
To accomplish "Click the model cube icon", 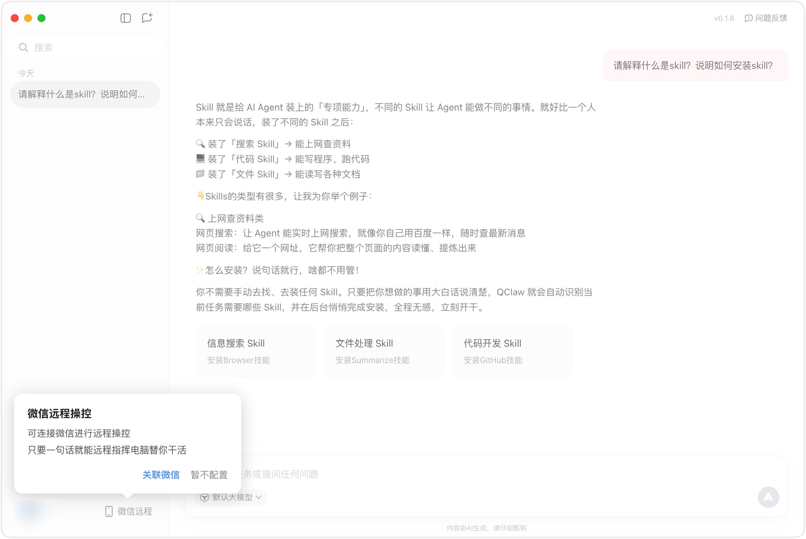I will (204, 497).
